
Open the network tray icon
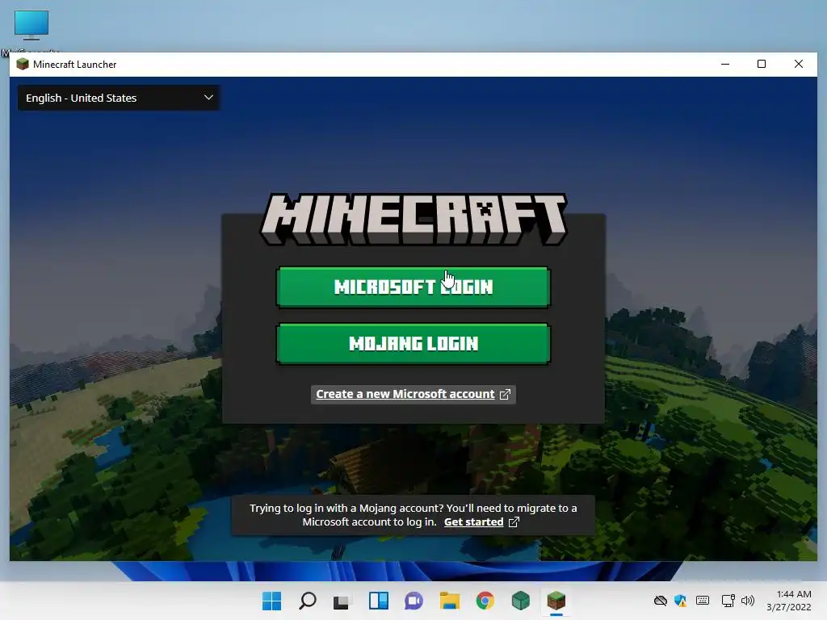coord(728,601)
